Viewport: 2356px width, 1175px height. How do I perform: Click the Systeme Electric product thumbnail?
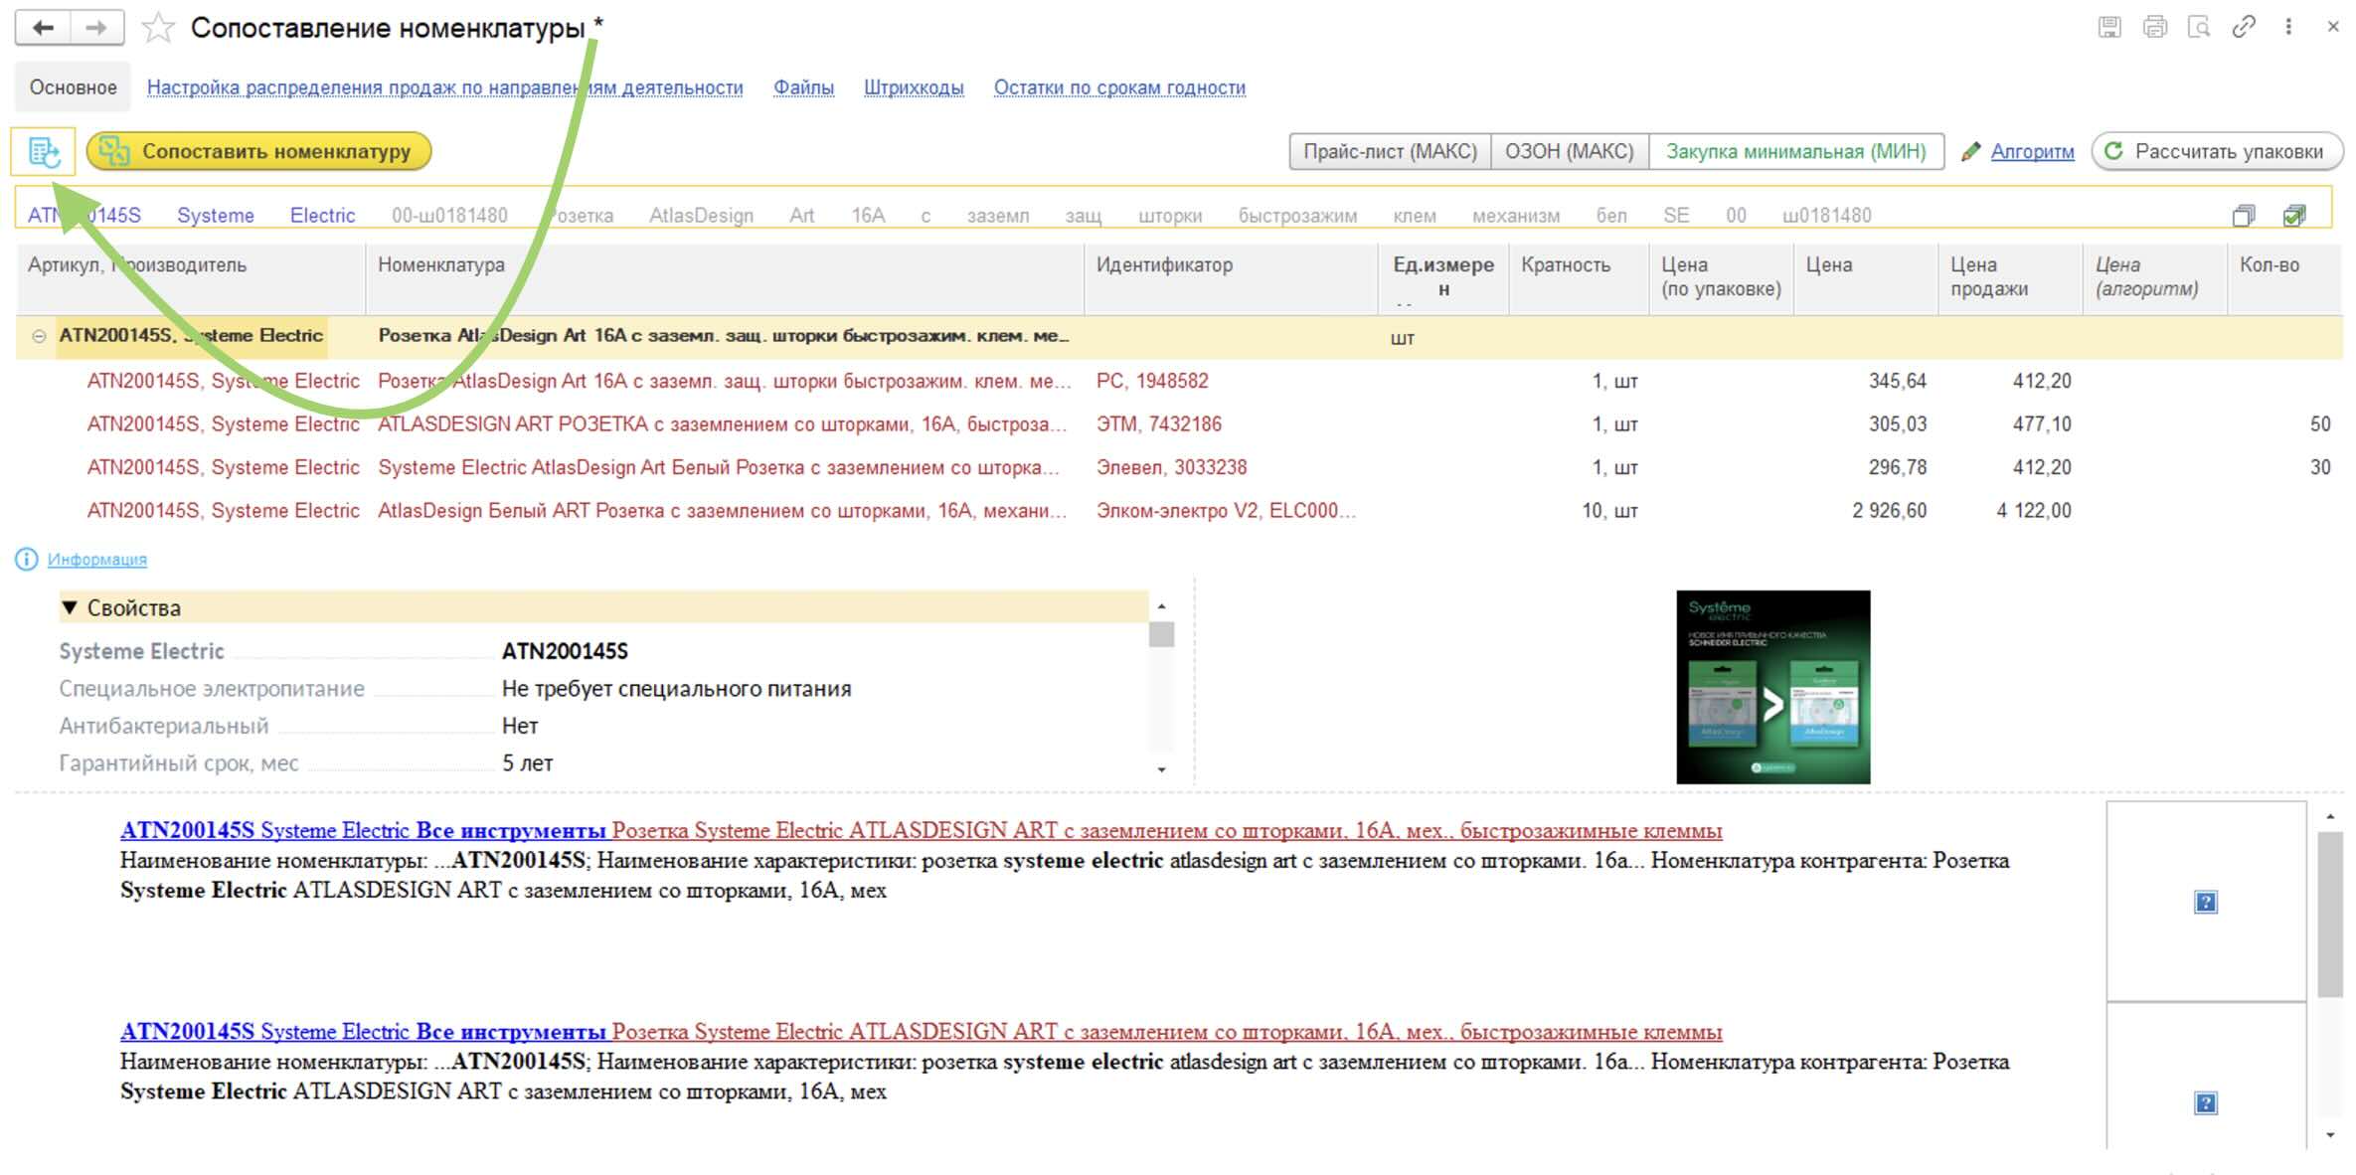[x=1772, y=687]
